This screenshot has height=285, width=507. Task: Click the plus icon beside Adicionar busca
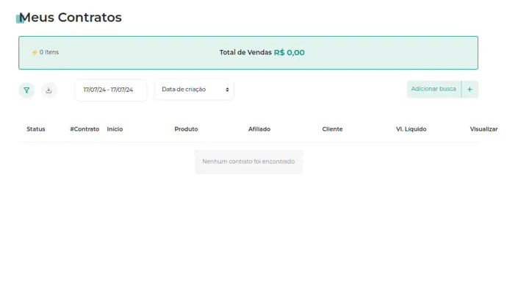tap(470, 90)
